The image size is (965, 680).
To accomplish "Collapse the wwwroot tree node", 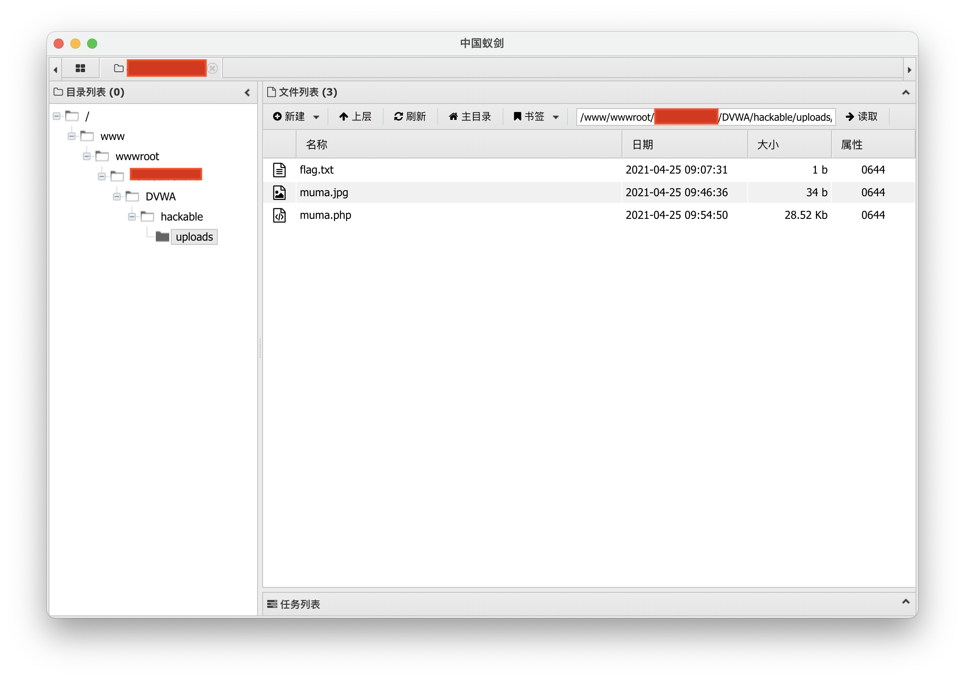I will (x=87, y=156).
